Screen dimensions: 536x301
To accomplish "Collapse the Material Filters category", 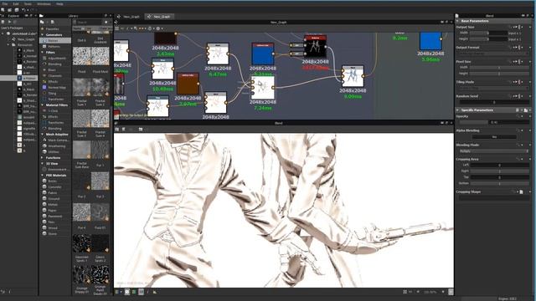I will (x=43, y=105).
